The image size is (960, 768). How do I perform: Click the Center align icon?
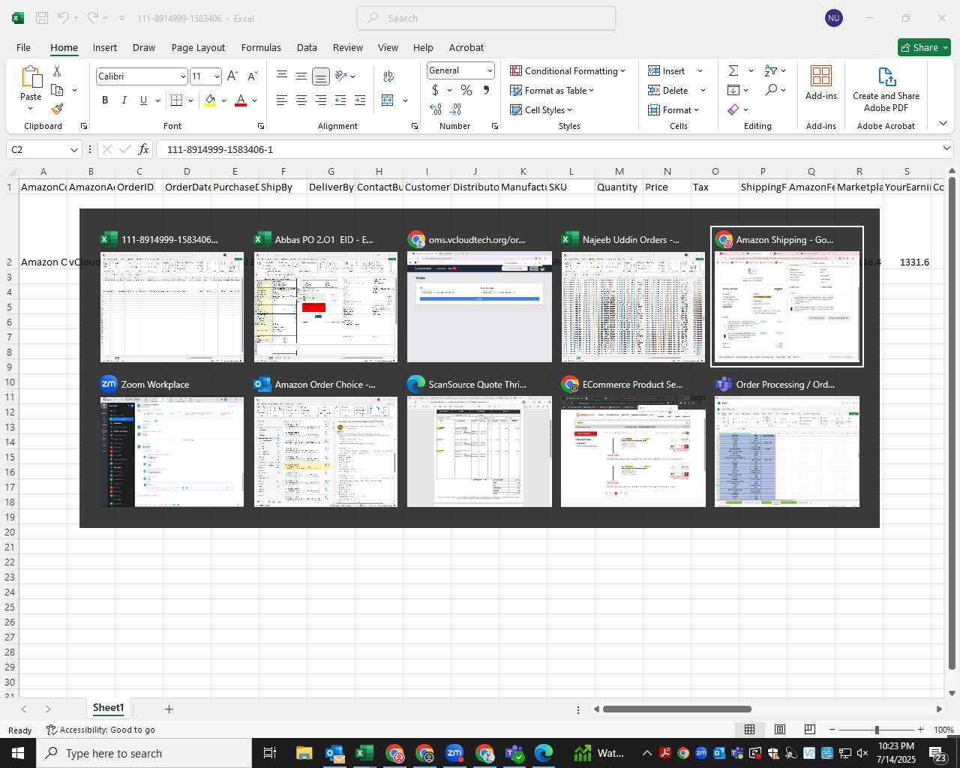[x=301, y=100]
